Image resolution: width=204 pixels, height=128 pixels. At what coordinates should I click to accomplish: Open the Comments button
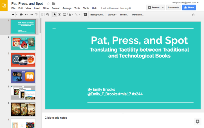[173, 7]
